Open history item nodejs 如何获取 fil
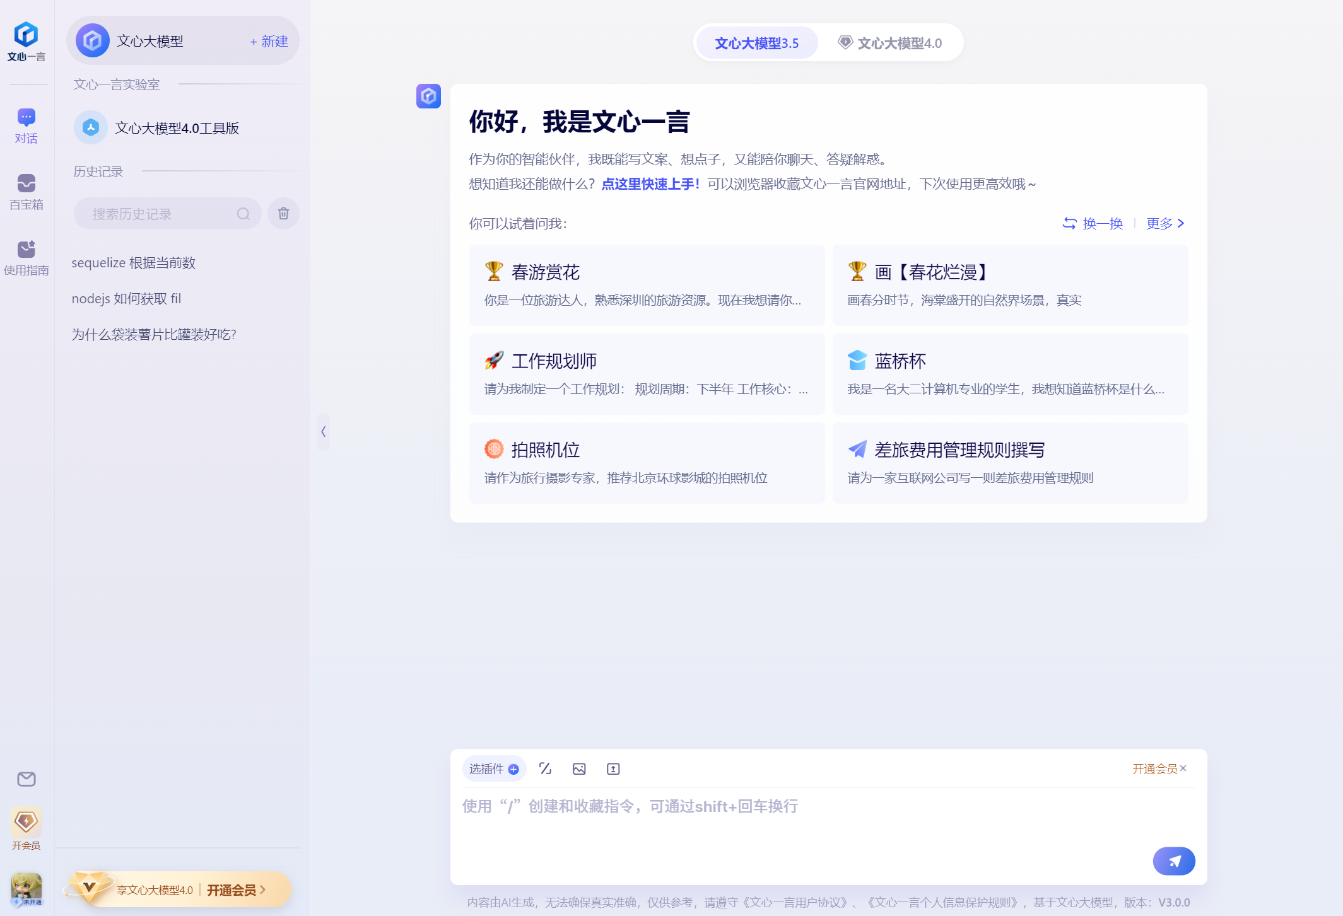This screenshot has height=916, width=1343. 126,299
